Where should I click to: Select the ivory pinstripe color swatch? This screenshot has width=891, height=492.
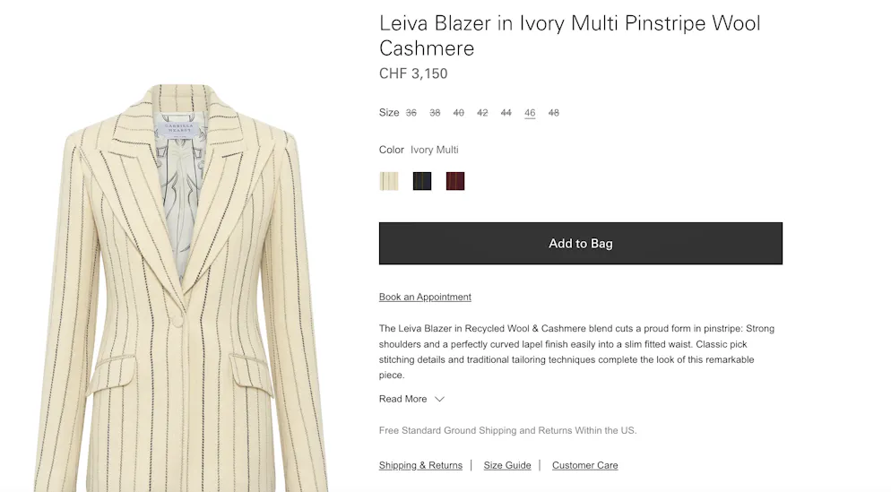[x=389, y=181]
